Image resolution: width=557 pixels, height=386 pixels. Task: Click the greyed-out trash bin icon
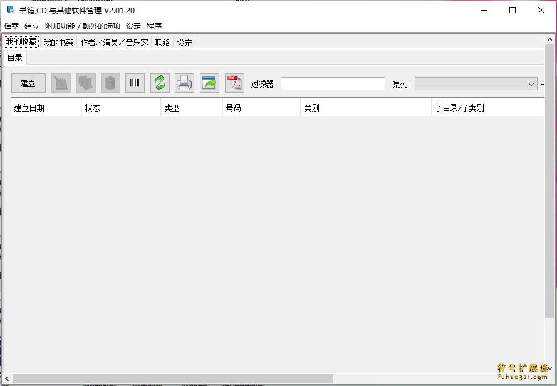[x=110, y=83]
